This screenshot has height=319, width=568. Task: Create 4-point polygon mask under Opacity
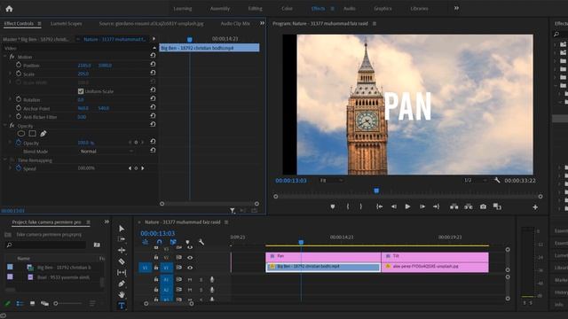click(x=32, y=134)
